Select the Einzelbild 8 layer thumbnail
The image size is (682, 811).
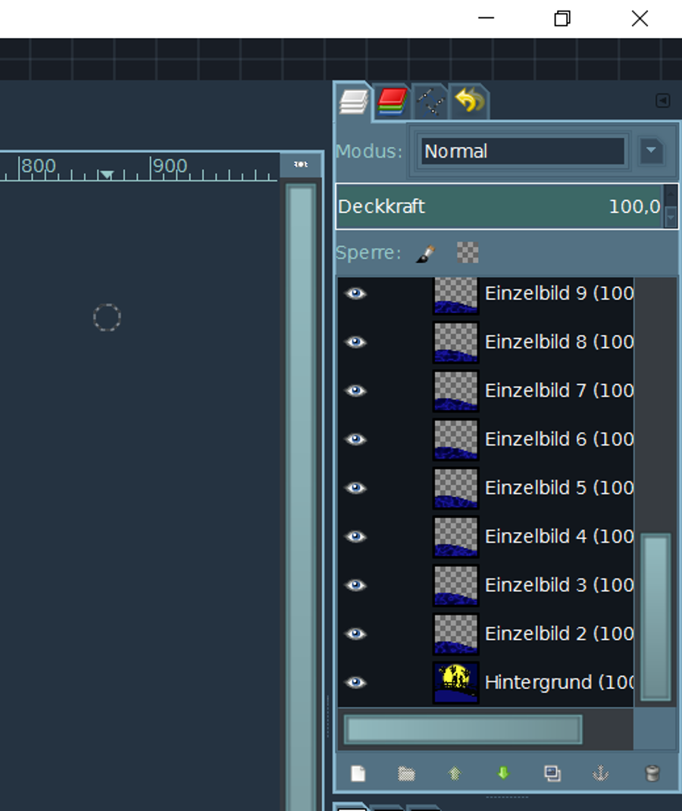(x=455, y=342)
